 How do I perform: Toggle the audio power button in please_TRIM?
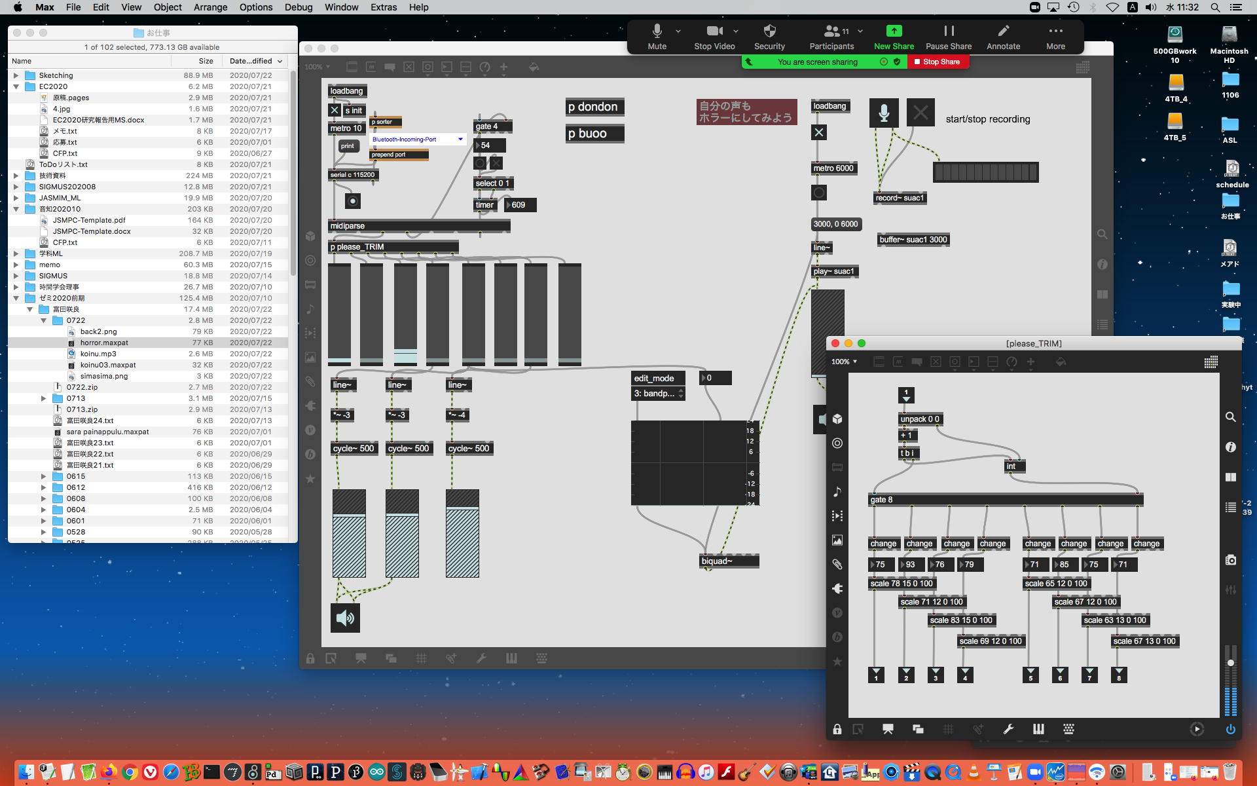pyautogui.click(x=1231, y=729)
